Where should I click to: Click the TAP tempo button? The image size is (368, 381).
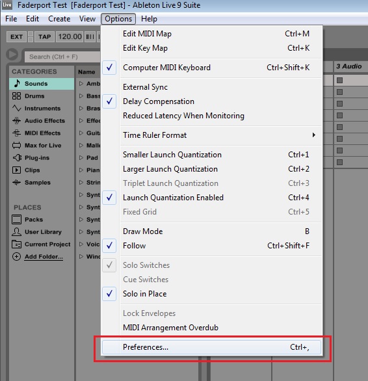point(44,37)
